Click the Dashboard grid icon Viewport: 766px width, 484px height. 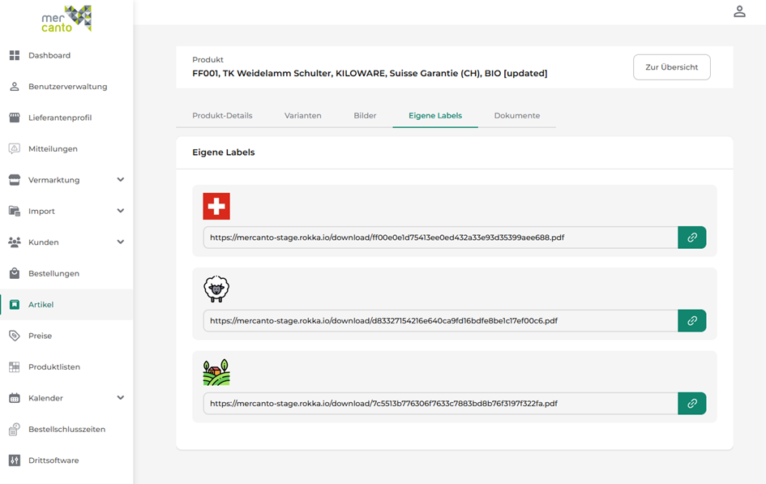[14, 55]
